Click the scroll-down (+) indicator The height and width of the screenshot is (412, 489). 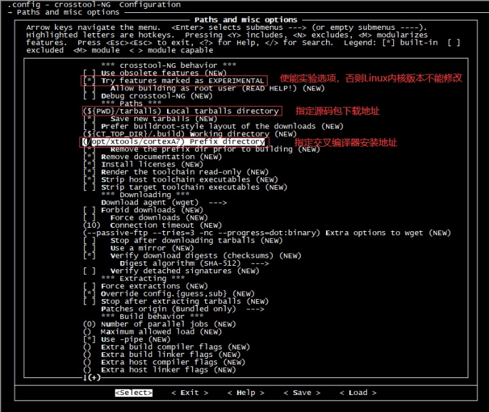coord(92,378)
